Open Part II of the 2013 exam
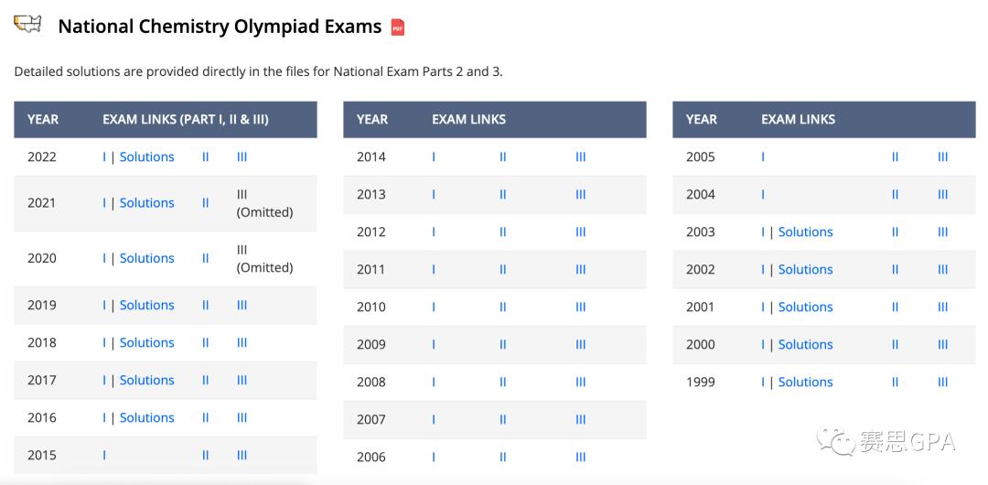Screen dimensions: 988x485 [502, 194]
